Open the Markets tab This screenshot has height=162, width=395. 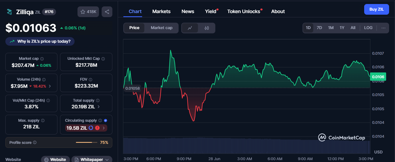[161, 11]
